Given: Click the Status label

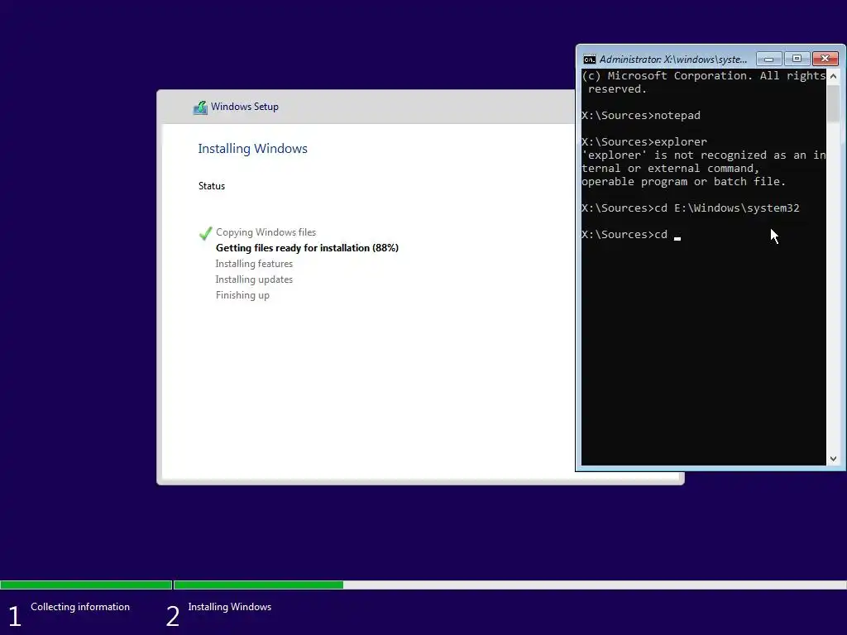Looking at the screenshot, I should point(212,186).
